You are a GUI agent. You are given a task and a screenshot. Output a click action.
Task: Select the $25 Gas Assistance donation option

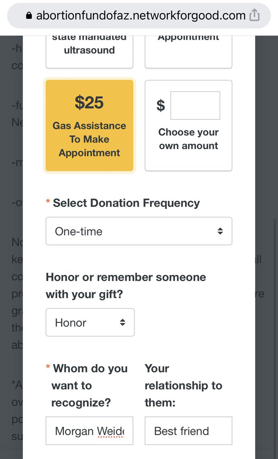point(89,125)
